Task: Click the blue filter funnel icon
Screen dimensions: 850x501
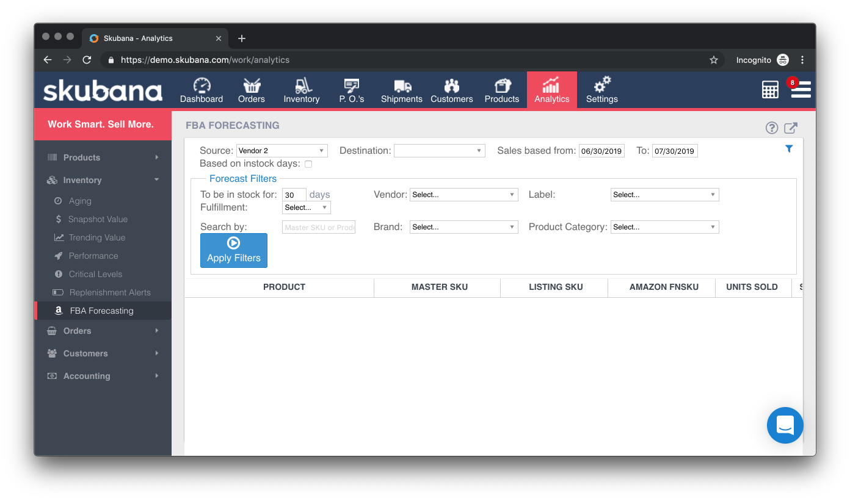Action: pyautogui.click(x=789, y=149)
